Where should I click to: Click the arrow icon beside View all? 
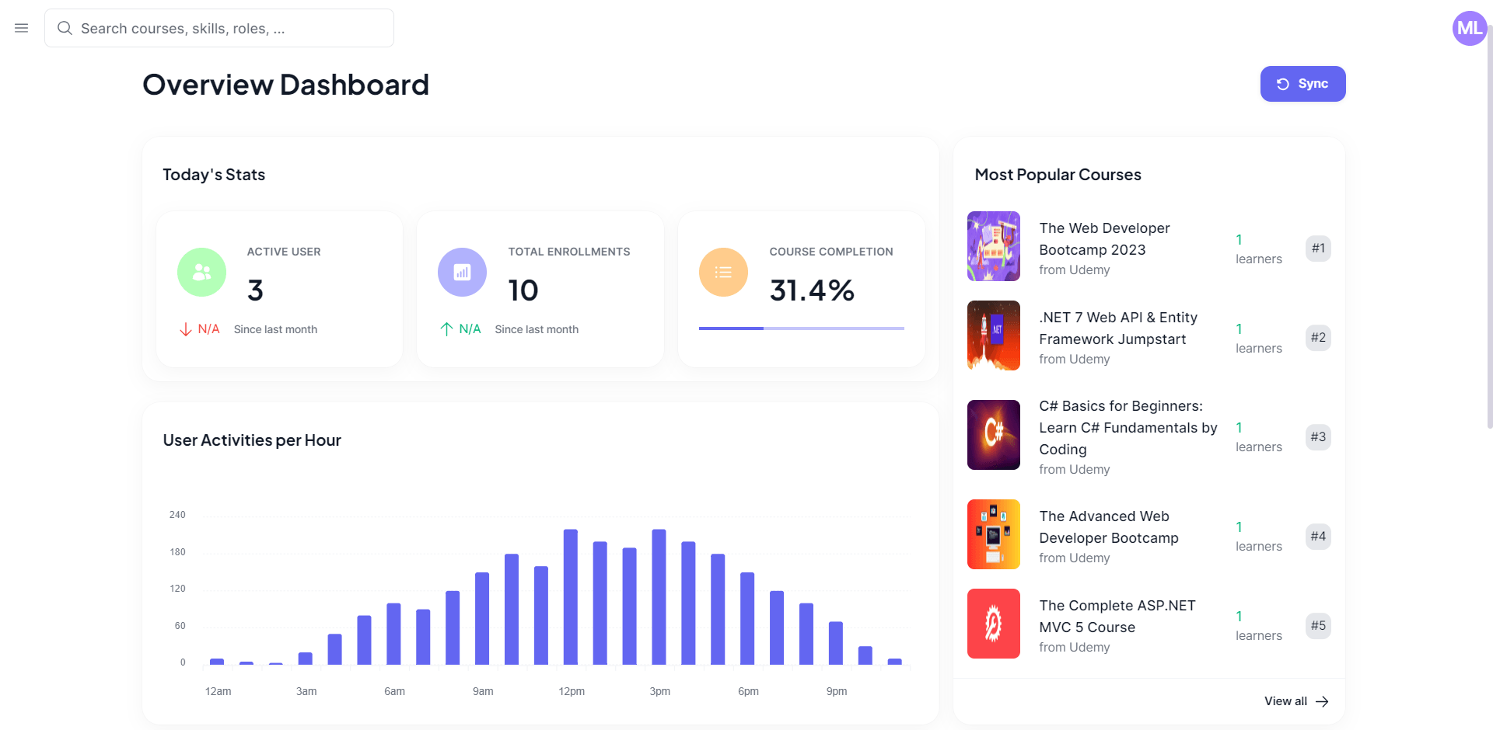(x=1322, y=701)
